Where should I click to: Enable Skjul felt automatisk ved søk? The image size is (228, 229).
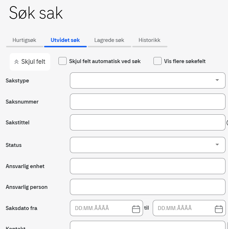pos(63,61)
